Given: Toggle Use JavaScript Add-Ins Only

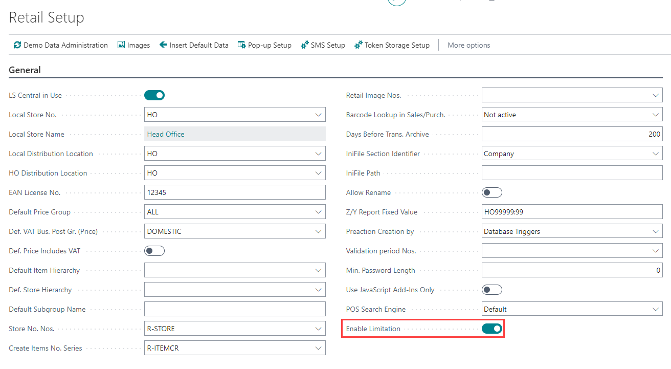Looking at the screenshot, I should [492, 290].
